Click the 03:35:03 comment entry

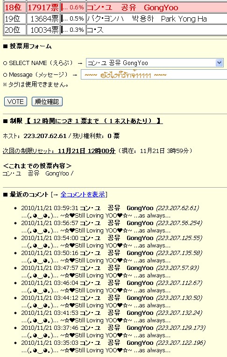tap(113, 347)
